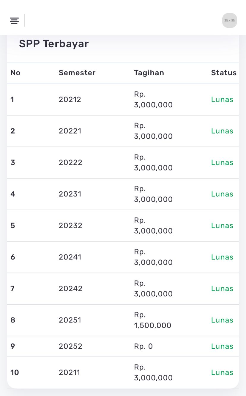Click the Rp. 0 tagihan amount

point(143,346)
